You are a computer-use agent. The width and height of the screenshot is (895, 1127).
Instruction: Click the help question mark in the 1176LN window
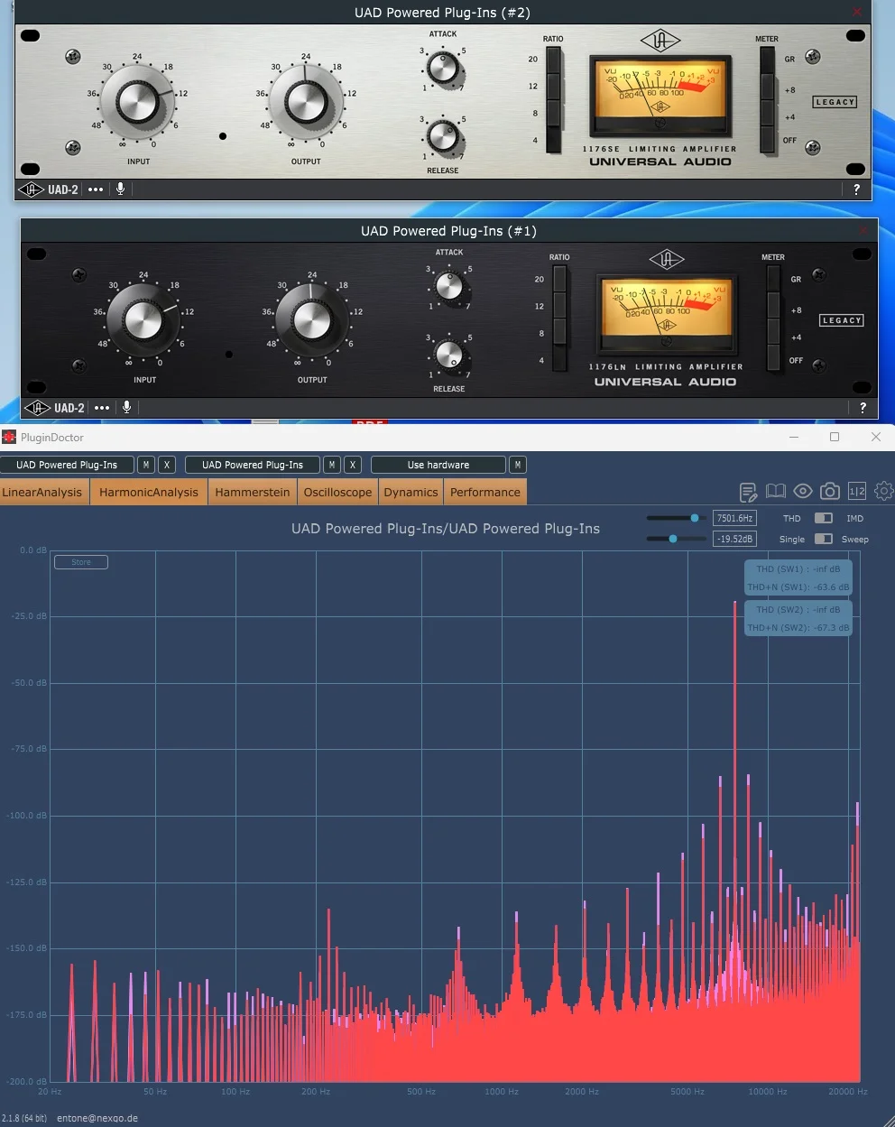[x=863, y=408]
